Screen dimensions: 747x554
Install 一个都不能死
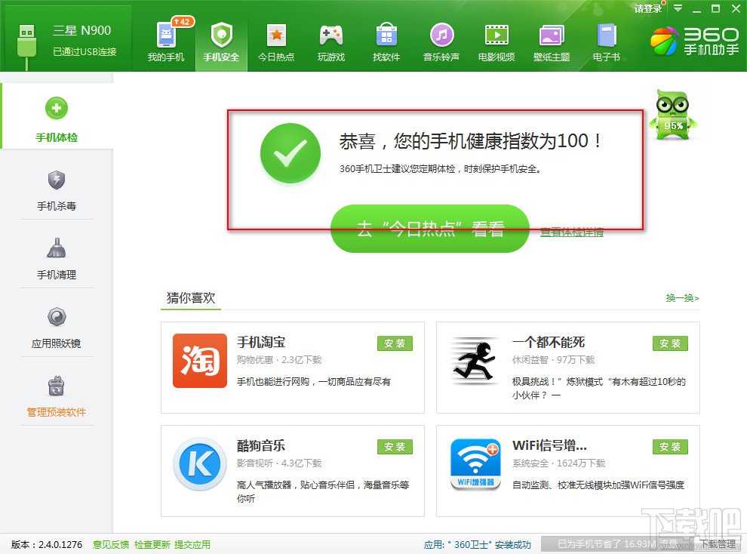click(x=670, y=343)
